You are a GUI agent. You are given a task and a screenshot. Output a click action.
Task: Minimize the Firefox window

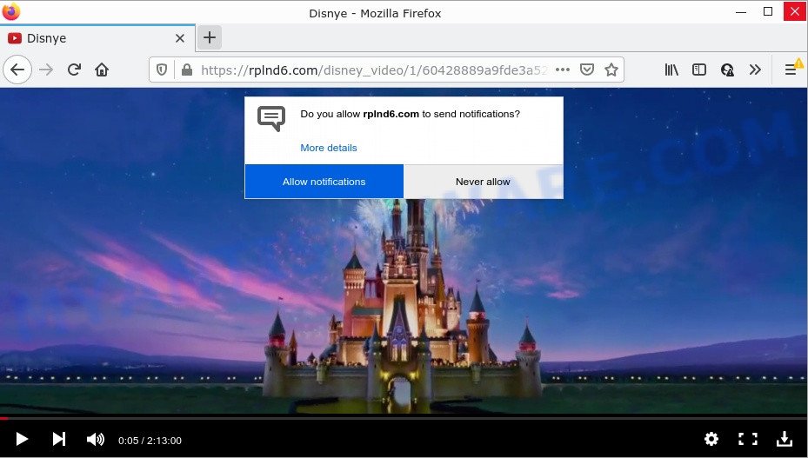tap(741, 11)
